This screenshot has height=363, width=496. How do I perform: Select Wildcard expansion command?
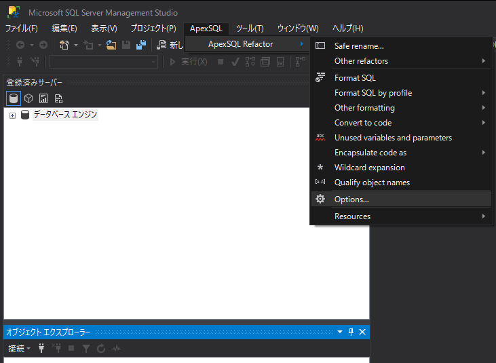coord(401,168)
